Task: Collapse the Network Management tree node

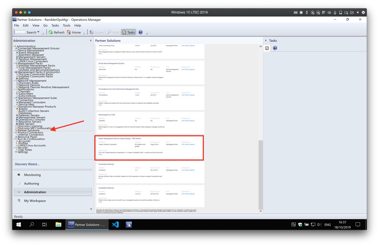Action: tap(14, 81)
